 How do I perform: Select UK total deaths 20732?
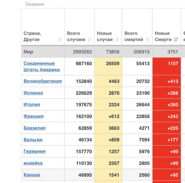(143, 81)
